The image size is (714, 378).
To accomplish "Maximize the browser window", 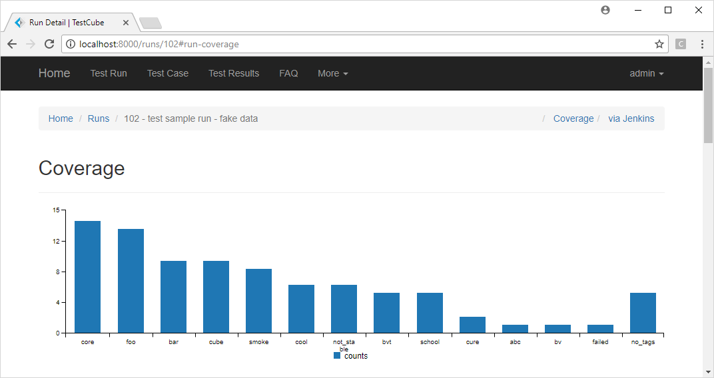I will (x=668, y=10).
